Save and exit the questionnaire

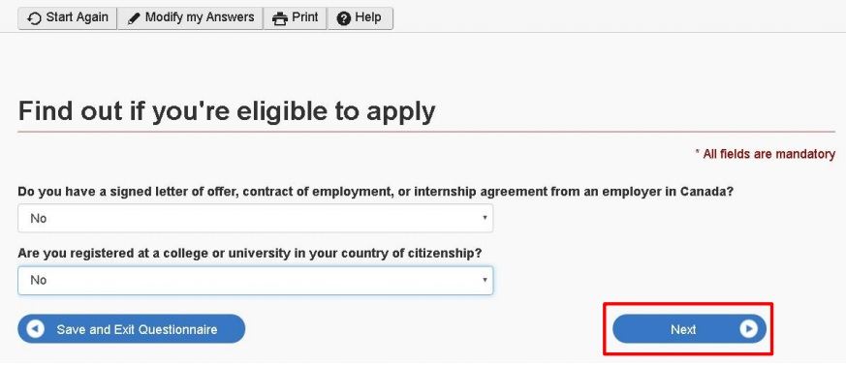(131, 329)
